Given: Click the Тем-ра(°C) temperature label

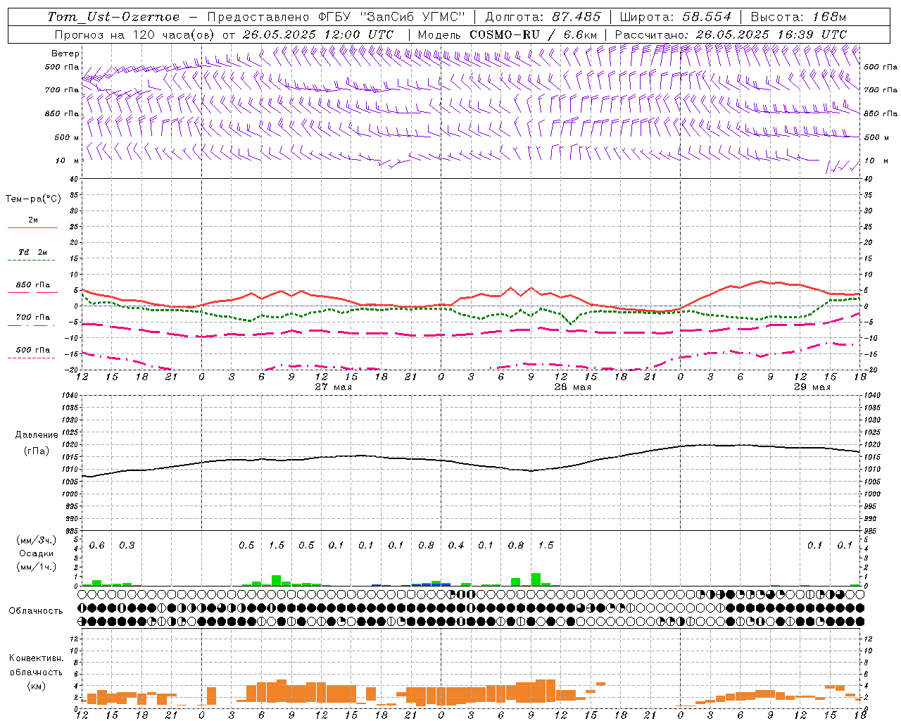Looking at the screenshot, I should point(33,199).
